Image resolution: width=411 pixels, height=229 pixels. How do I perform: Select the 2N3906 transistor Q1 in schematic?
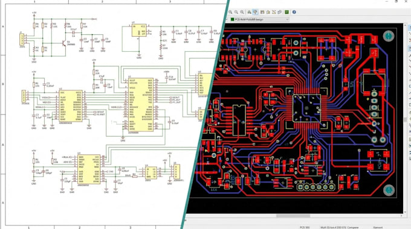coord(64,43)
